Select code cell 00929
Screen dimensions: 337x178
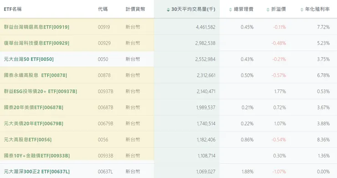coord(104,43)
